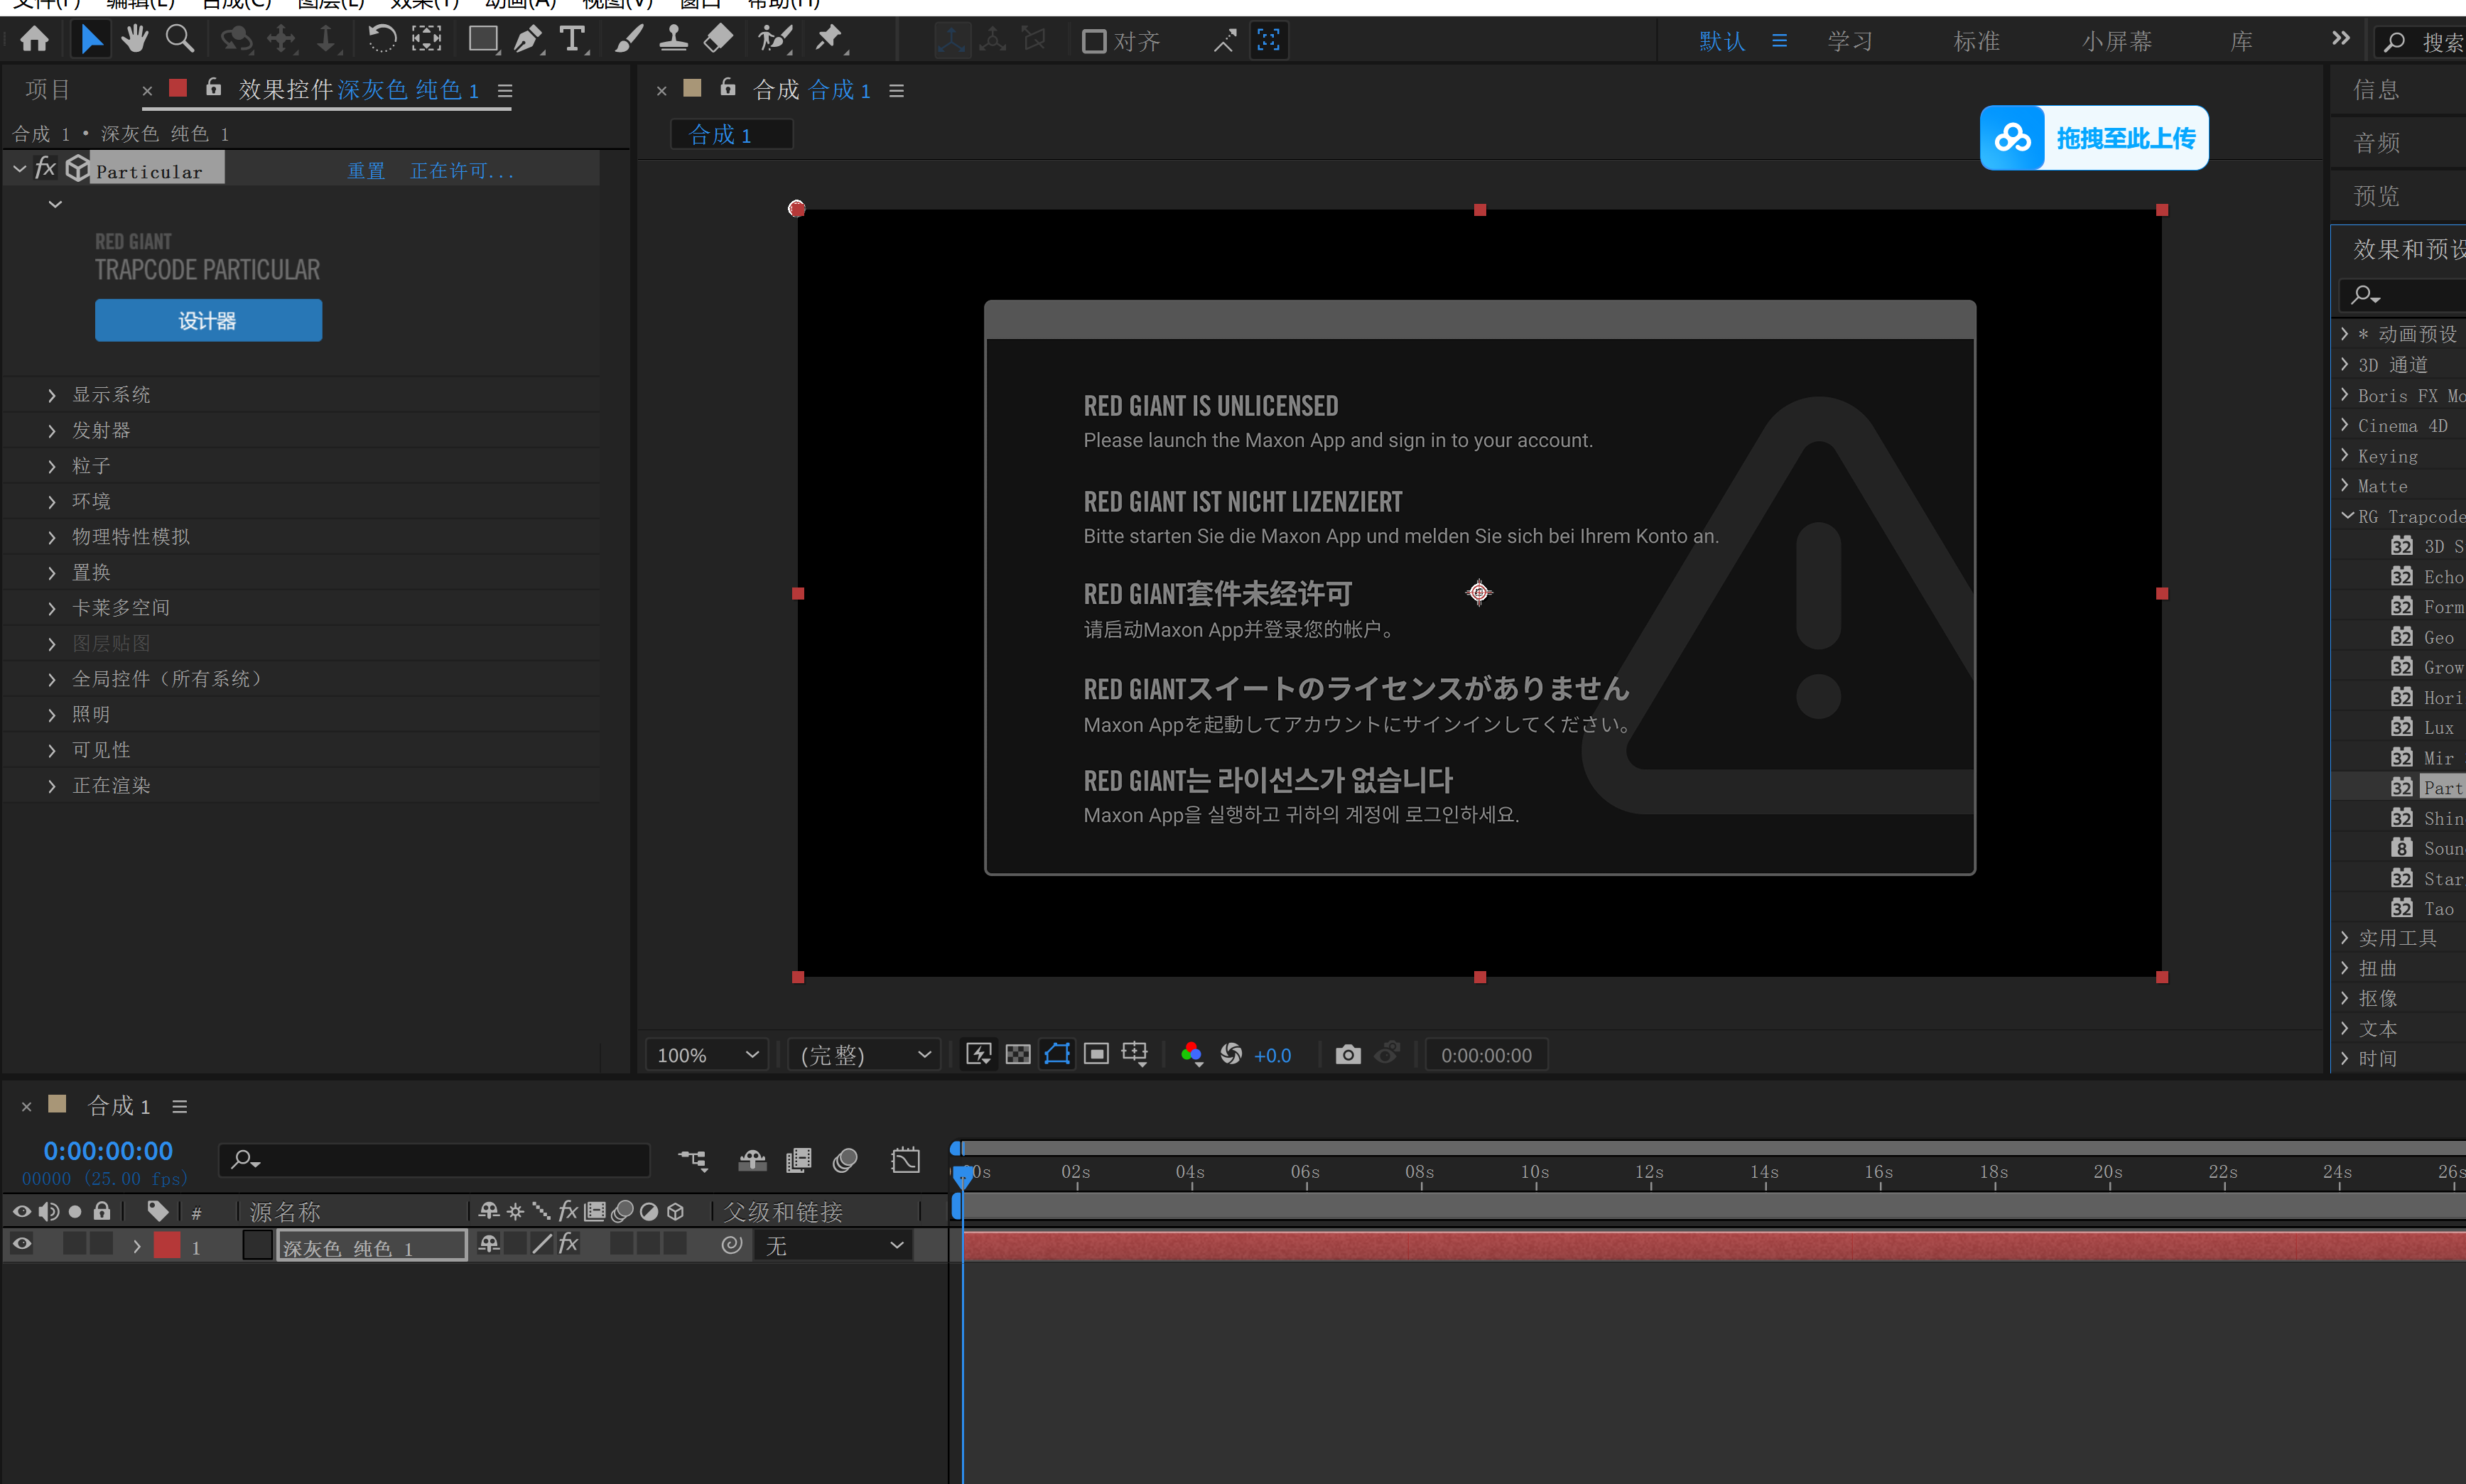Click the red layer color swatch
2466x1484 pixels.
point(167,1245)
